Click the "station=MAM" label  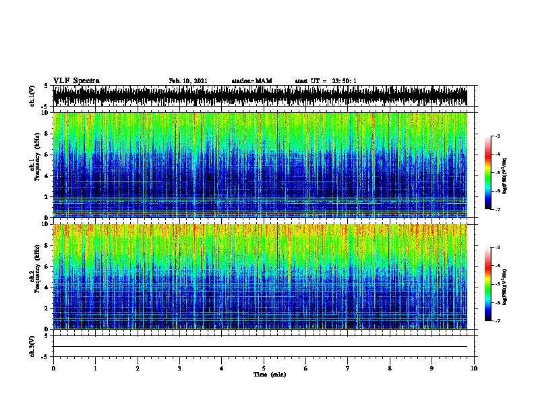(x=251, y=81)
